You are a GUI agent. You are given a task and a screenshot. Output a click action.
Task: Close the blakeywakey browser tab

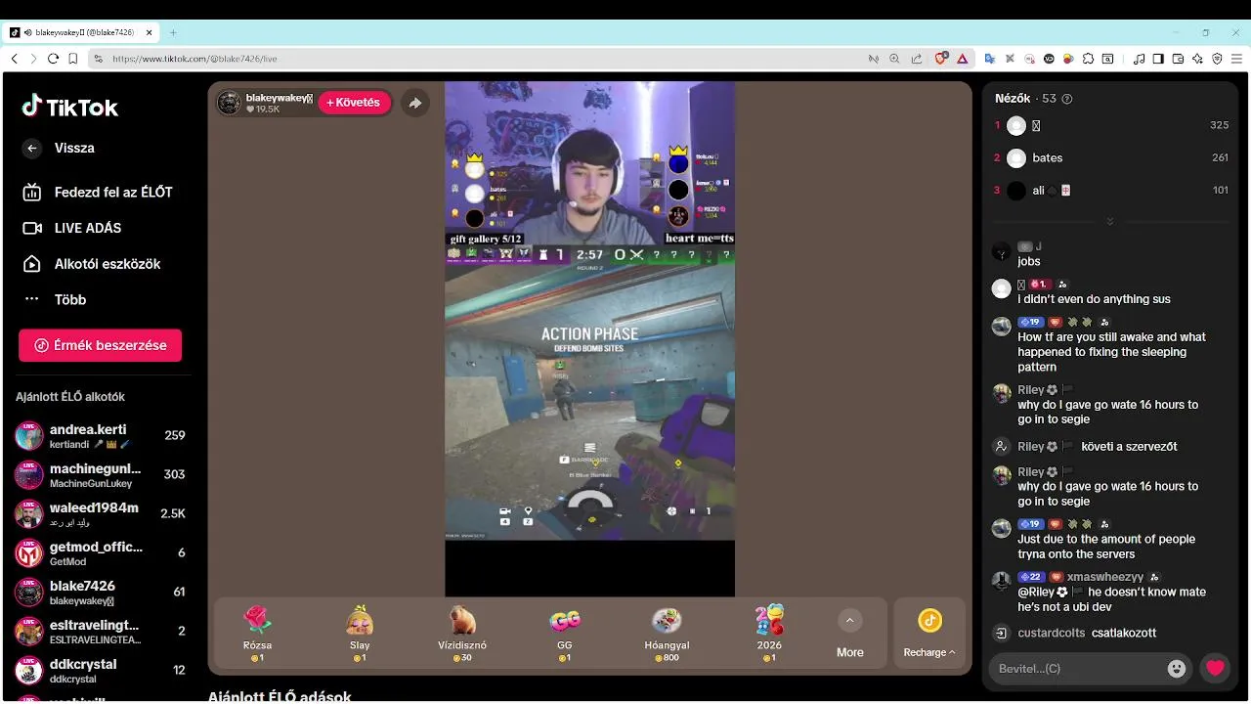150,32
